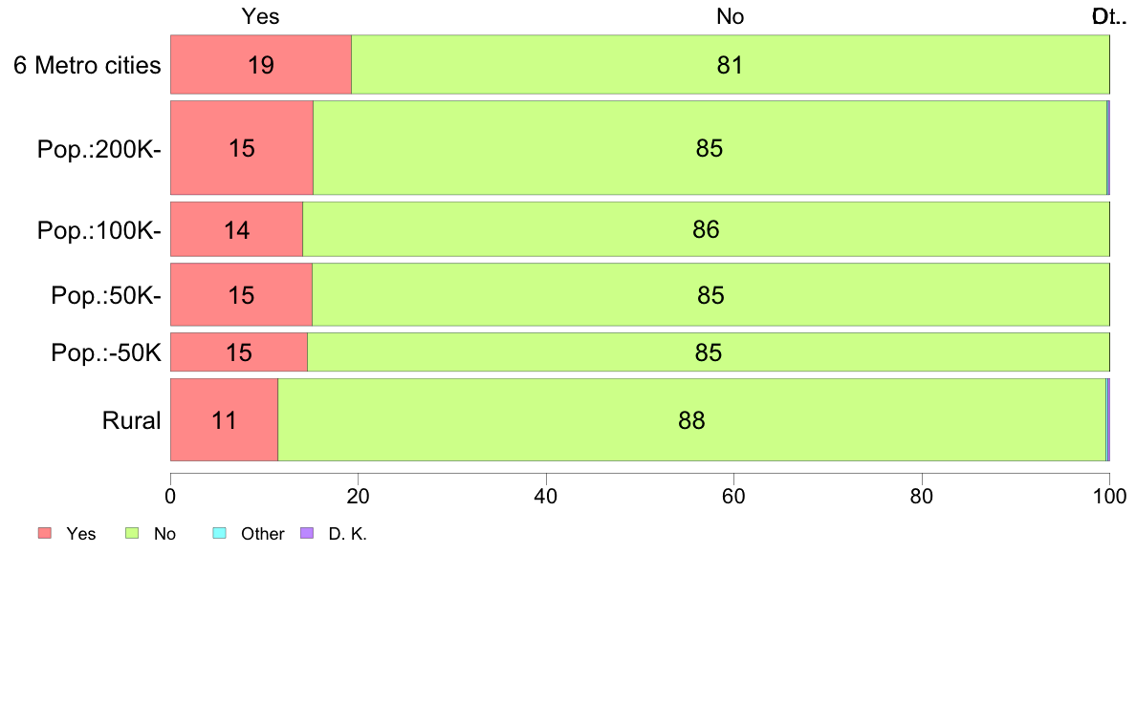Screen dimensions: 1136x703
Task: Click the 40 tick label on axis
Action: (546, 496)
